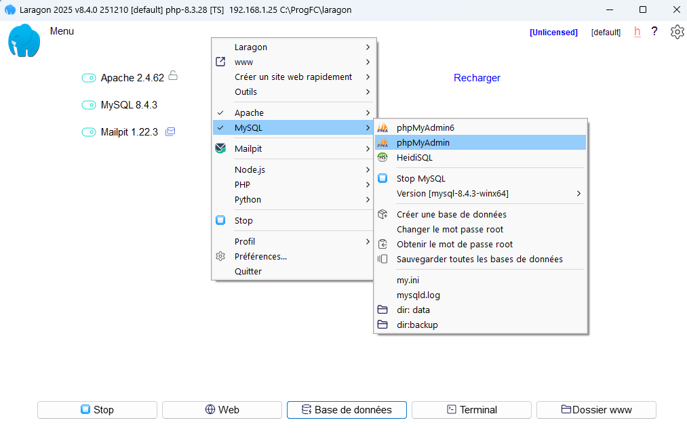Open Laragon settings with the gear icon
The image size is (687, 435).
[677, 31]
